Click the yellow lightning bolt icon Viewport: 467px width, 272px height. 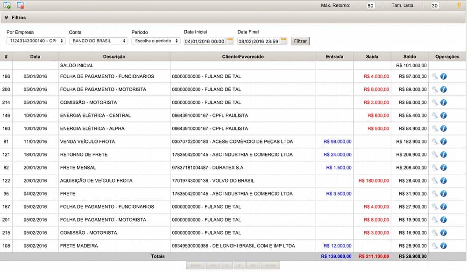click(x=459, y=5)
